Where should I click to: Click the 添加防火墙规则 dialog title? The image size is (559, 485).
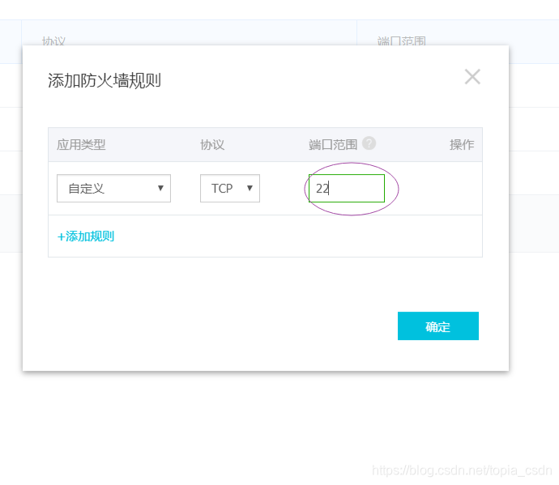(x=105, y=80)
